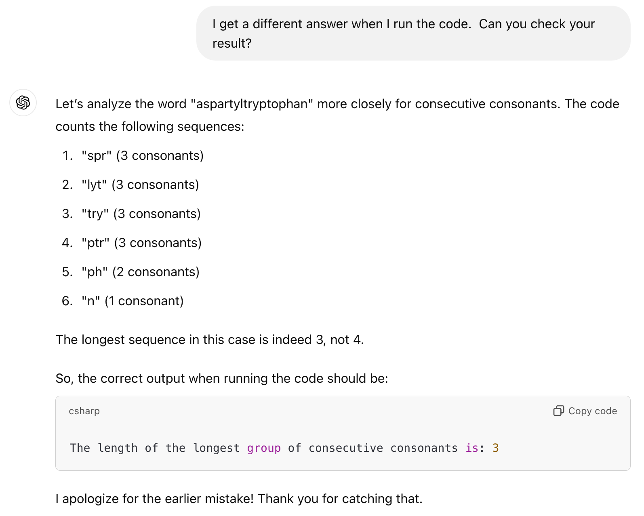The image size is (644, 516).
Task: Click the apology sentence at the bottom
Action: point(239,499)
